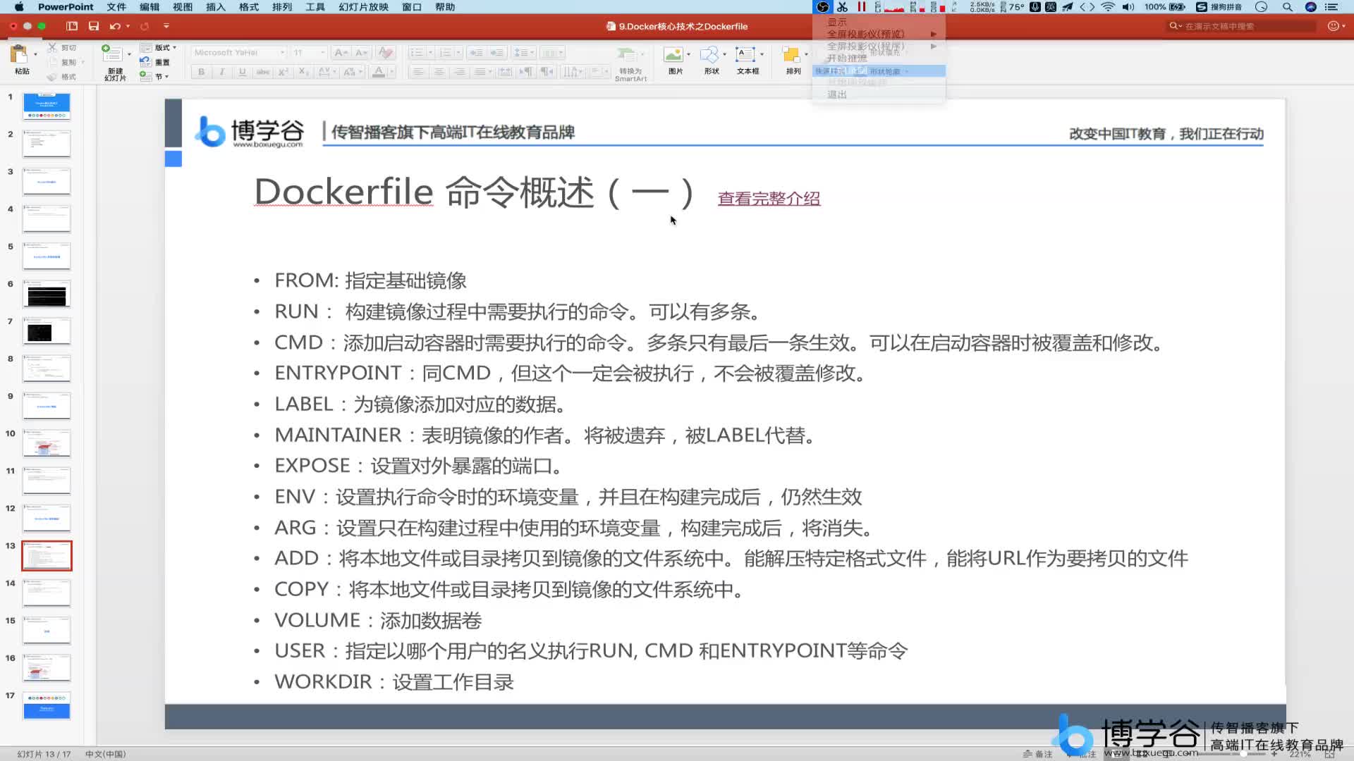
Task: Click the Save icon in title bar
Action: point(94,26)
